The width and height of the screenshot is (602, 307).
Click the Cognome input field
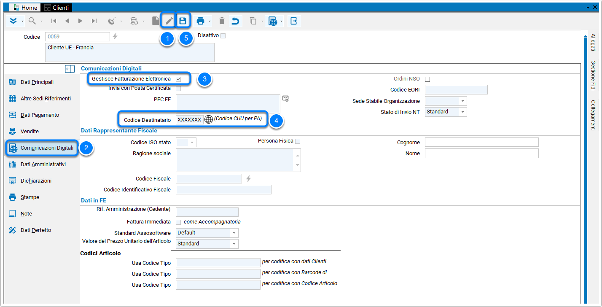point(482,143)
